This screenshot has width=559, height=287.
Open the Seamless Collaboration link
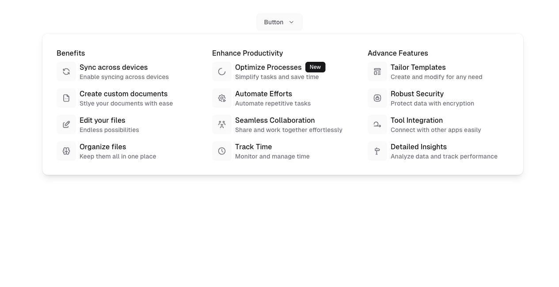tap(275, 121)
